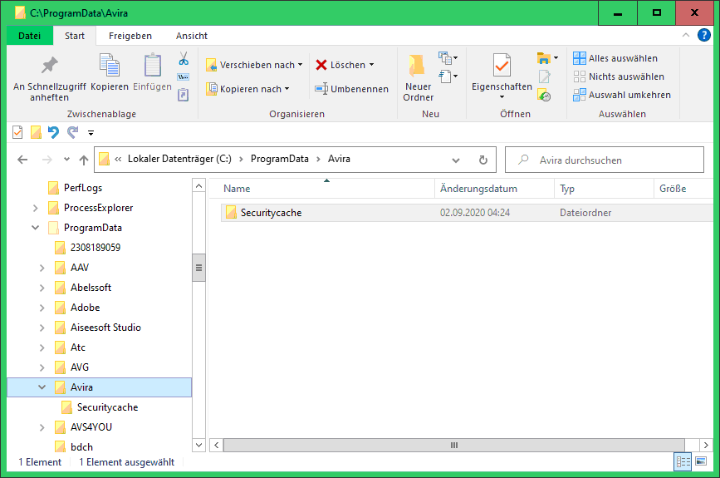Expand the AVS4YOU tree node

(42, 427)
